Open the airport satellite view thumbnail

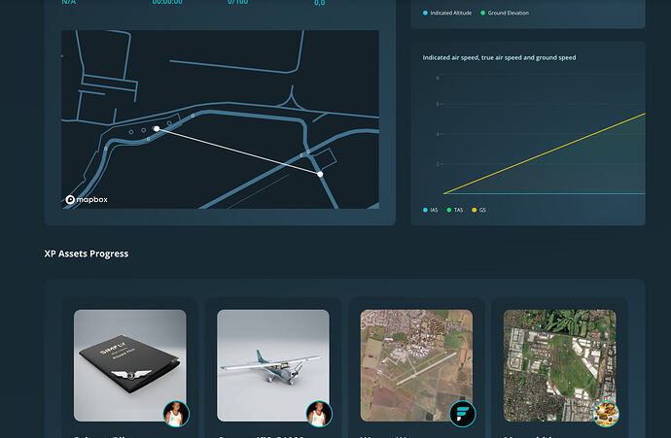(x=416, y=365)
